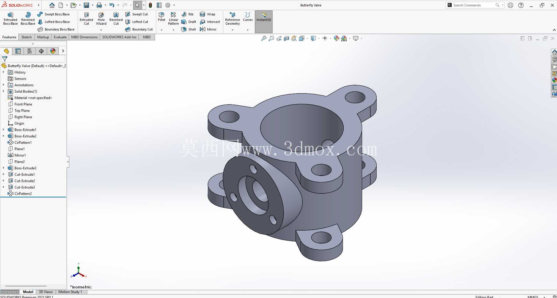Image resolution: width=557 pixels, height=298 pixels.
Task: Open Reference Geometry tool
Action: pyautogui.click(x=232, y=19)
